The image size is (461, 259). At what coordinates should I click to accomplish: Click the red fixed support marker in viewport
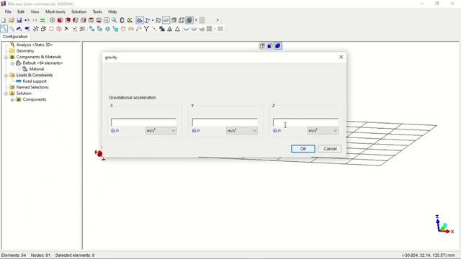99,153
